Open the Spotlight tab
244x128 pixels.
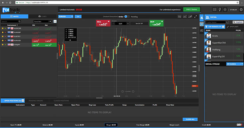coord(233,27)
